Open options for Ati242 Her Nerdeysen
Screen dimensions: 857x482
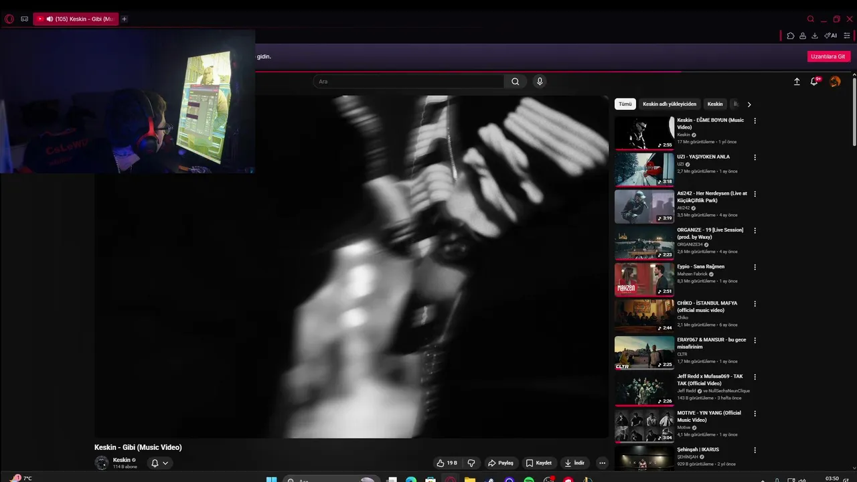point(755,194)
